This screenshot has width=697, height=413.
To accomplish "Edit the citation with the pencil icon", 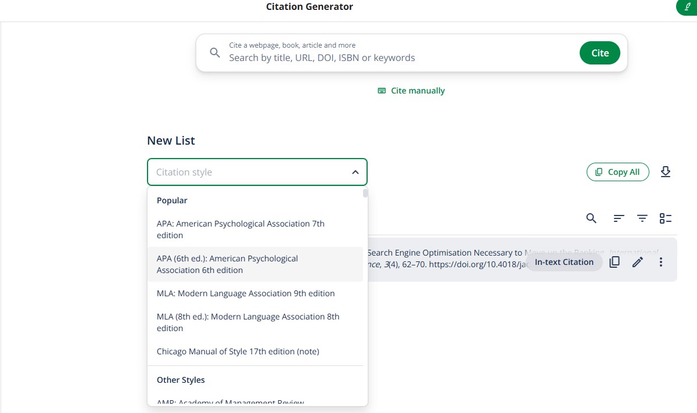I will click(638, 262).
